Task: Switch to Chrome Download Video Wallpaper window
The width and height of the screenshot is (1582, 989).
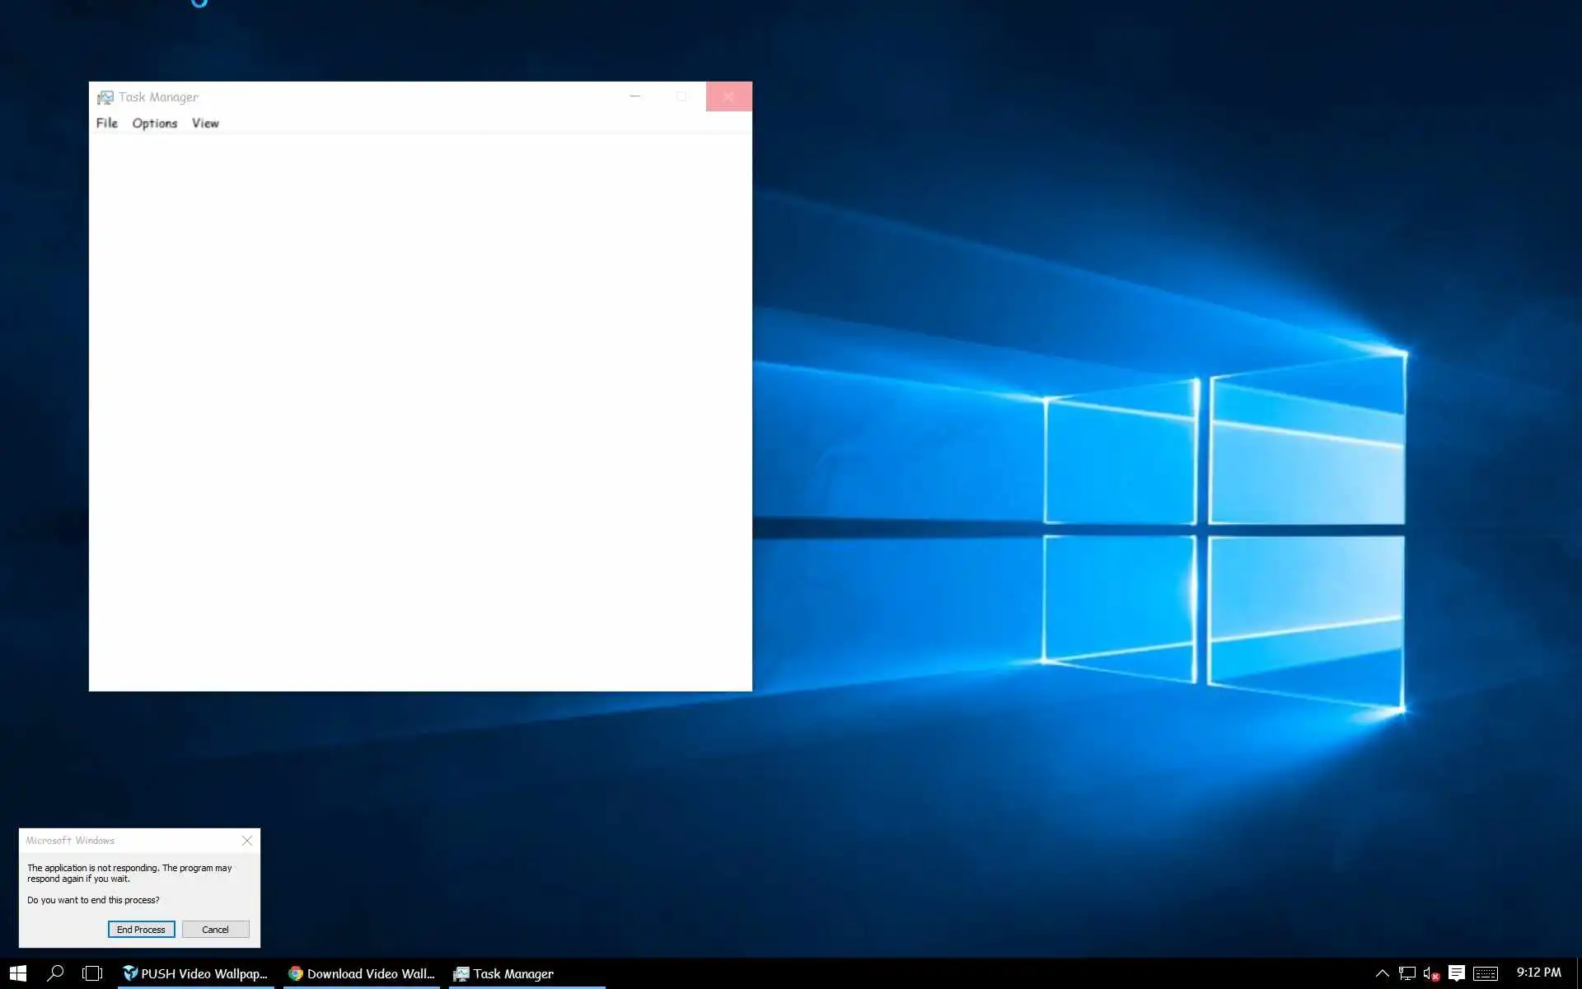Action: (x=362, y=973)
